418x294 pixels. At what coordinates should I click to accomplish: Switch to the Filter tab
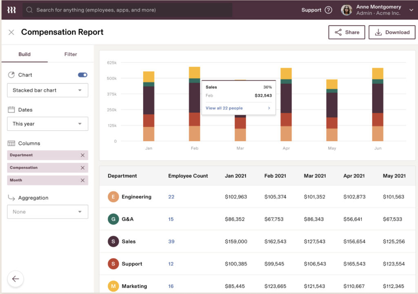[70, 54]
